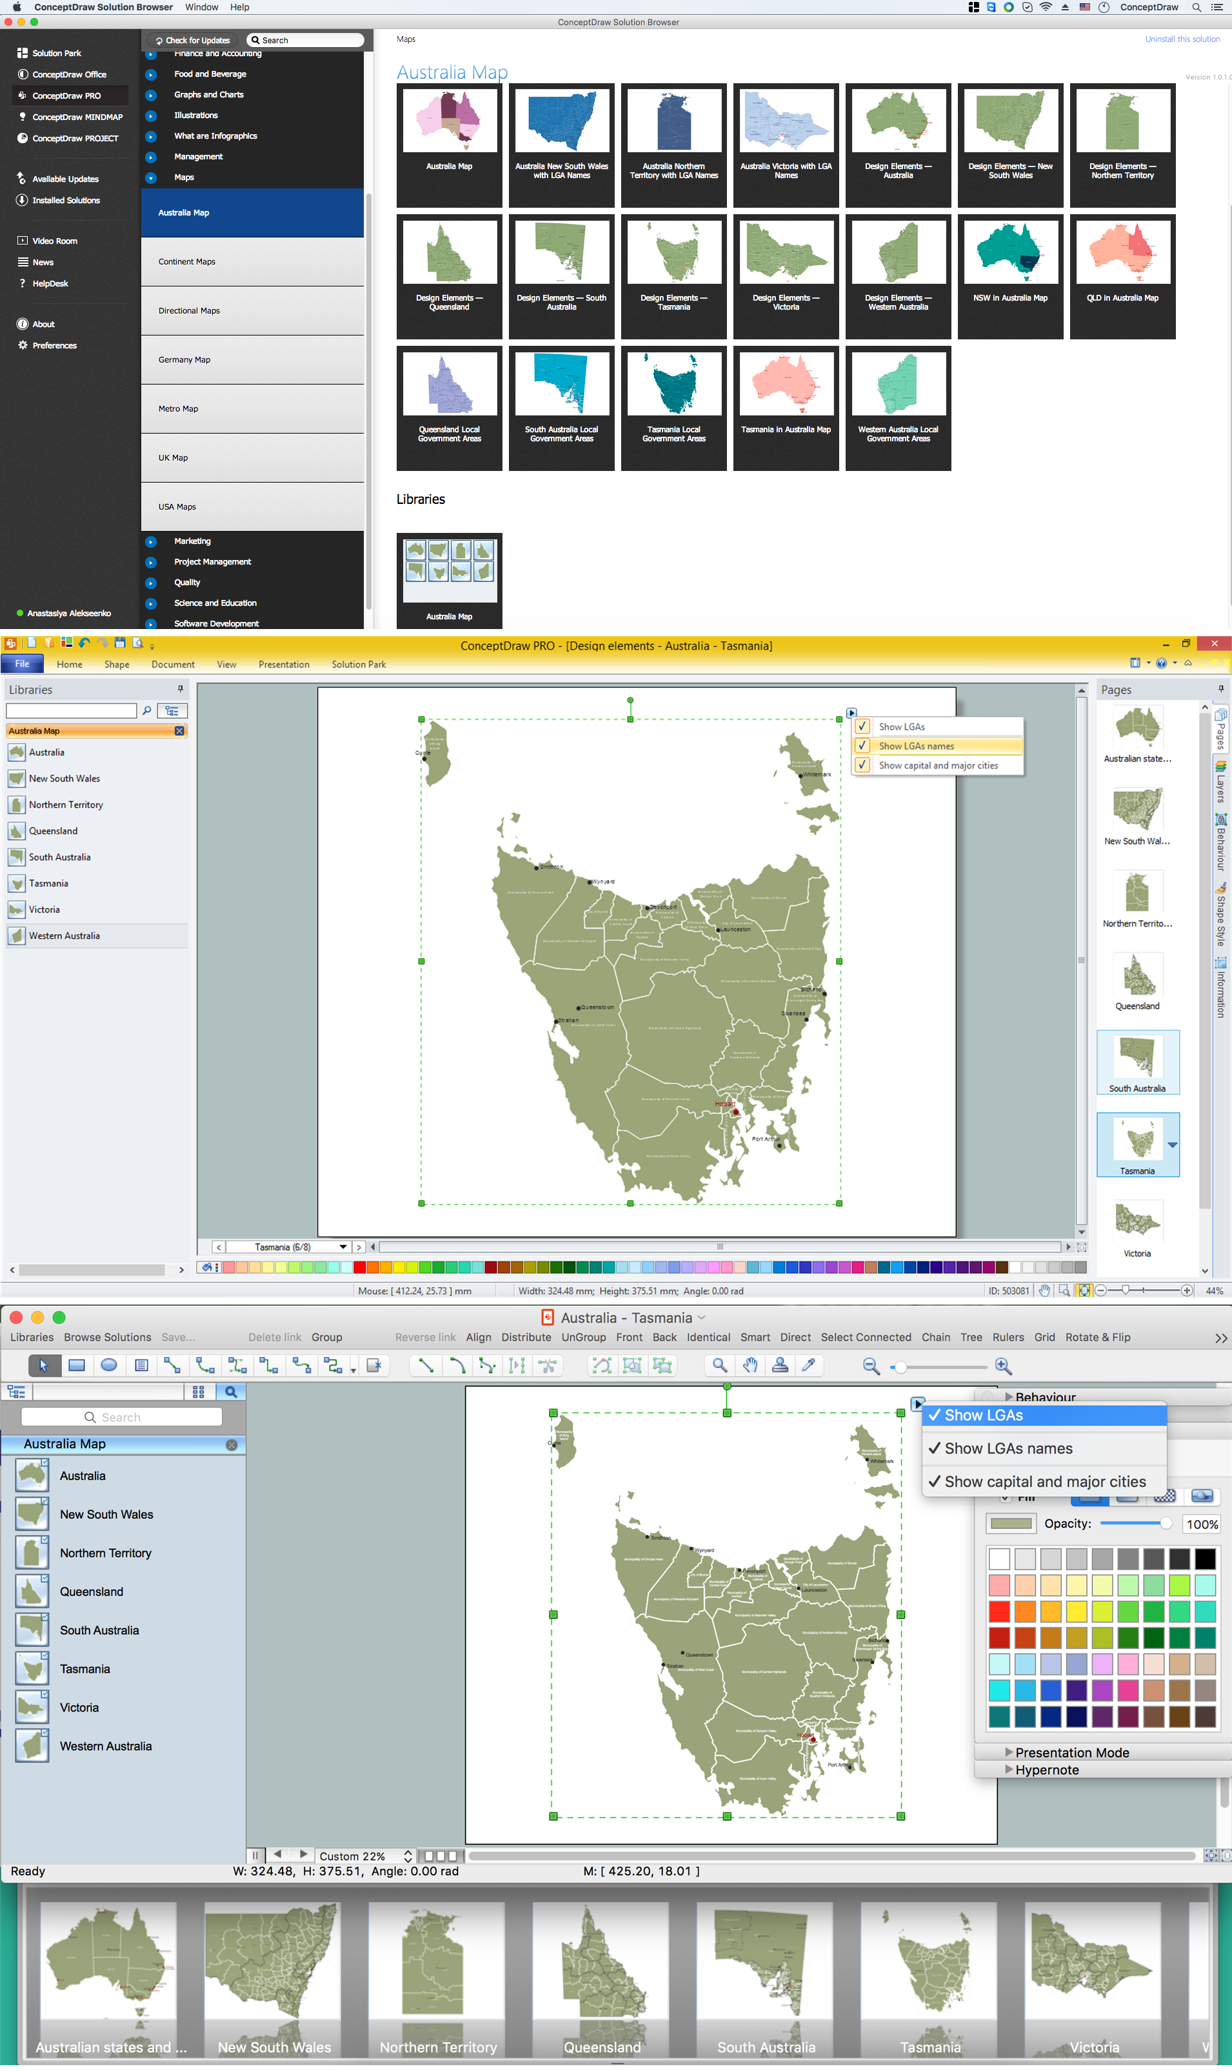This screenshot has width=1232, height=2071.
Task: Close the Australia Map library tab in Windows panel
Action: click(179, 731)
